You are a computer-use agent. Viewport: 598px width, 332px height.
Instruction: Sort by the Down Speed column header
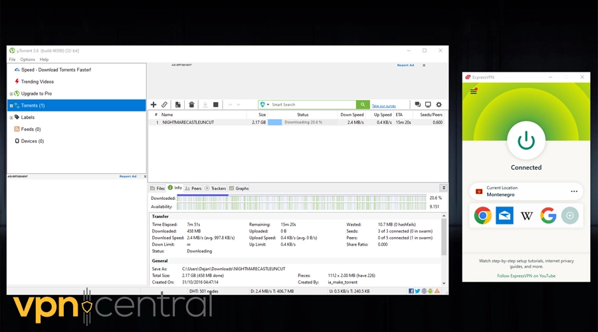(351, 115)
